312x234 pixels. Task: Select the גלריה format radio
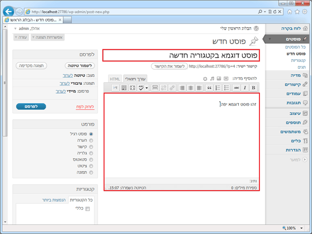(91, 153)
